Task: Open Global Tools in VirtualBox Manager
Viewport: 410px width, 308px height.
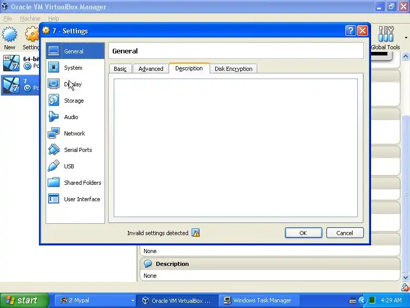Action: [x=385, y=38]
